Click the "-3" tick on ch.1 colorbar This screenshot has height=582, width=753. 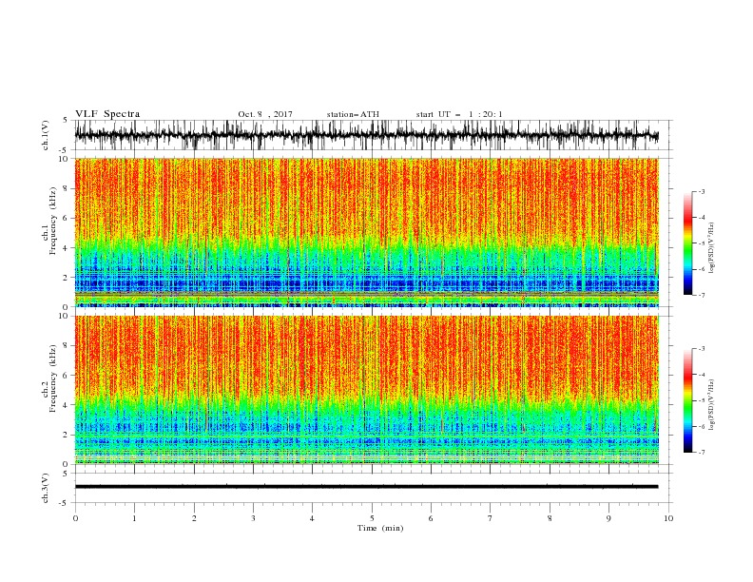tap(702, 191)
